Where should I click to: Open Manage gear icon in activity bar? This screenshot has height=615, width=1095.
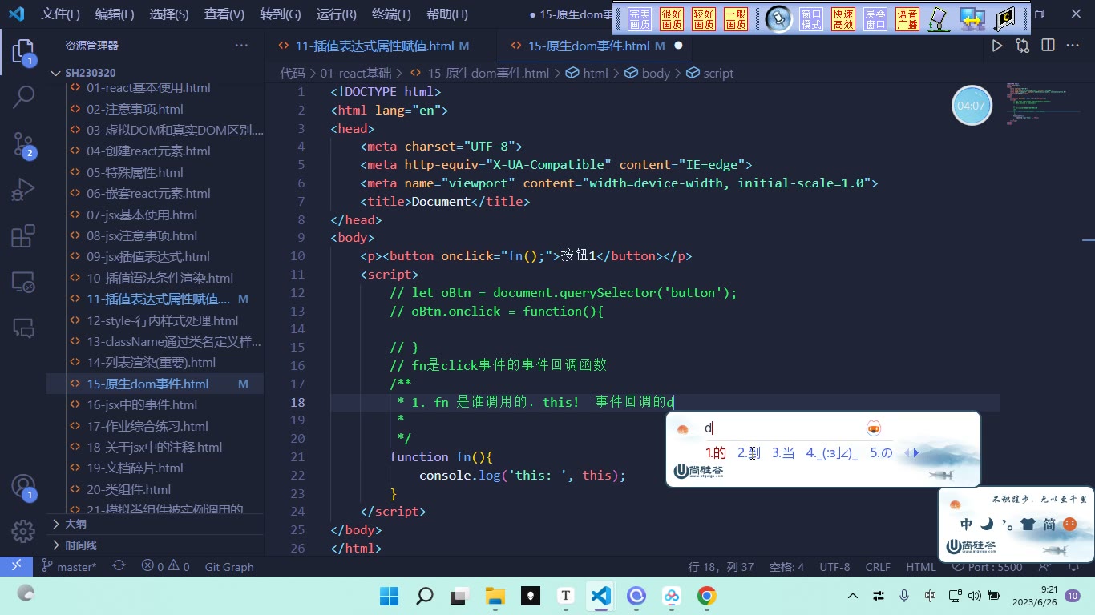pyautogui.click(x=23, y=530)
